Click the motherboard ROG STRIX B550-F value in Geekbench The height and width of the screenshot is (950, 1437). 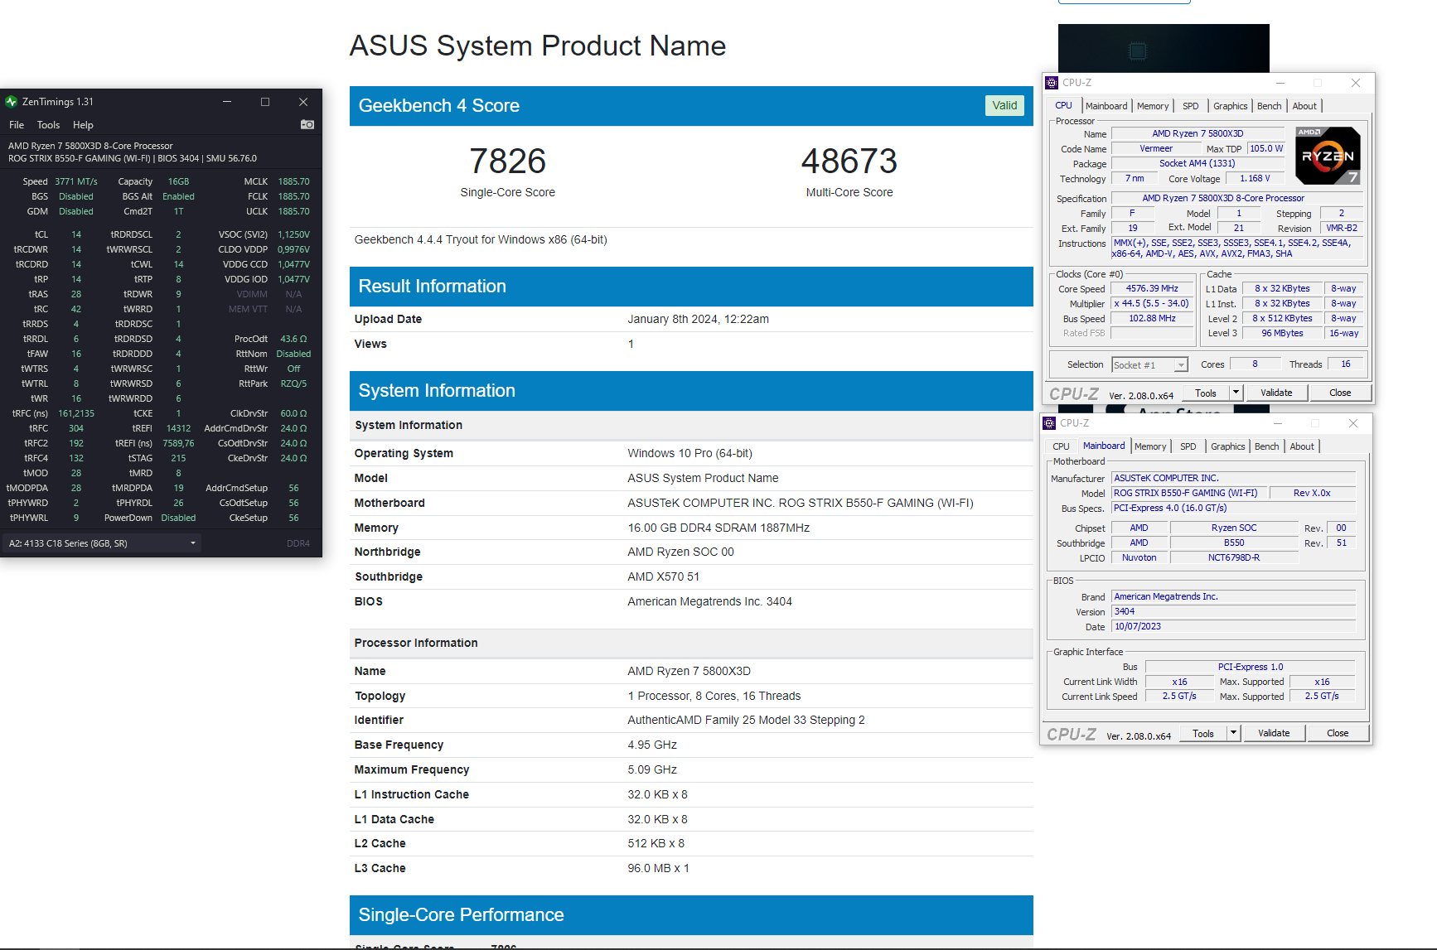coord(801,503)
